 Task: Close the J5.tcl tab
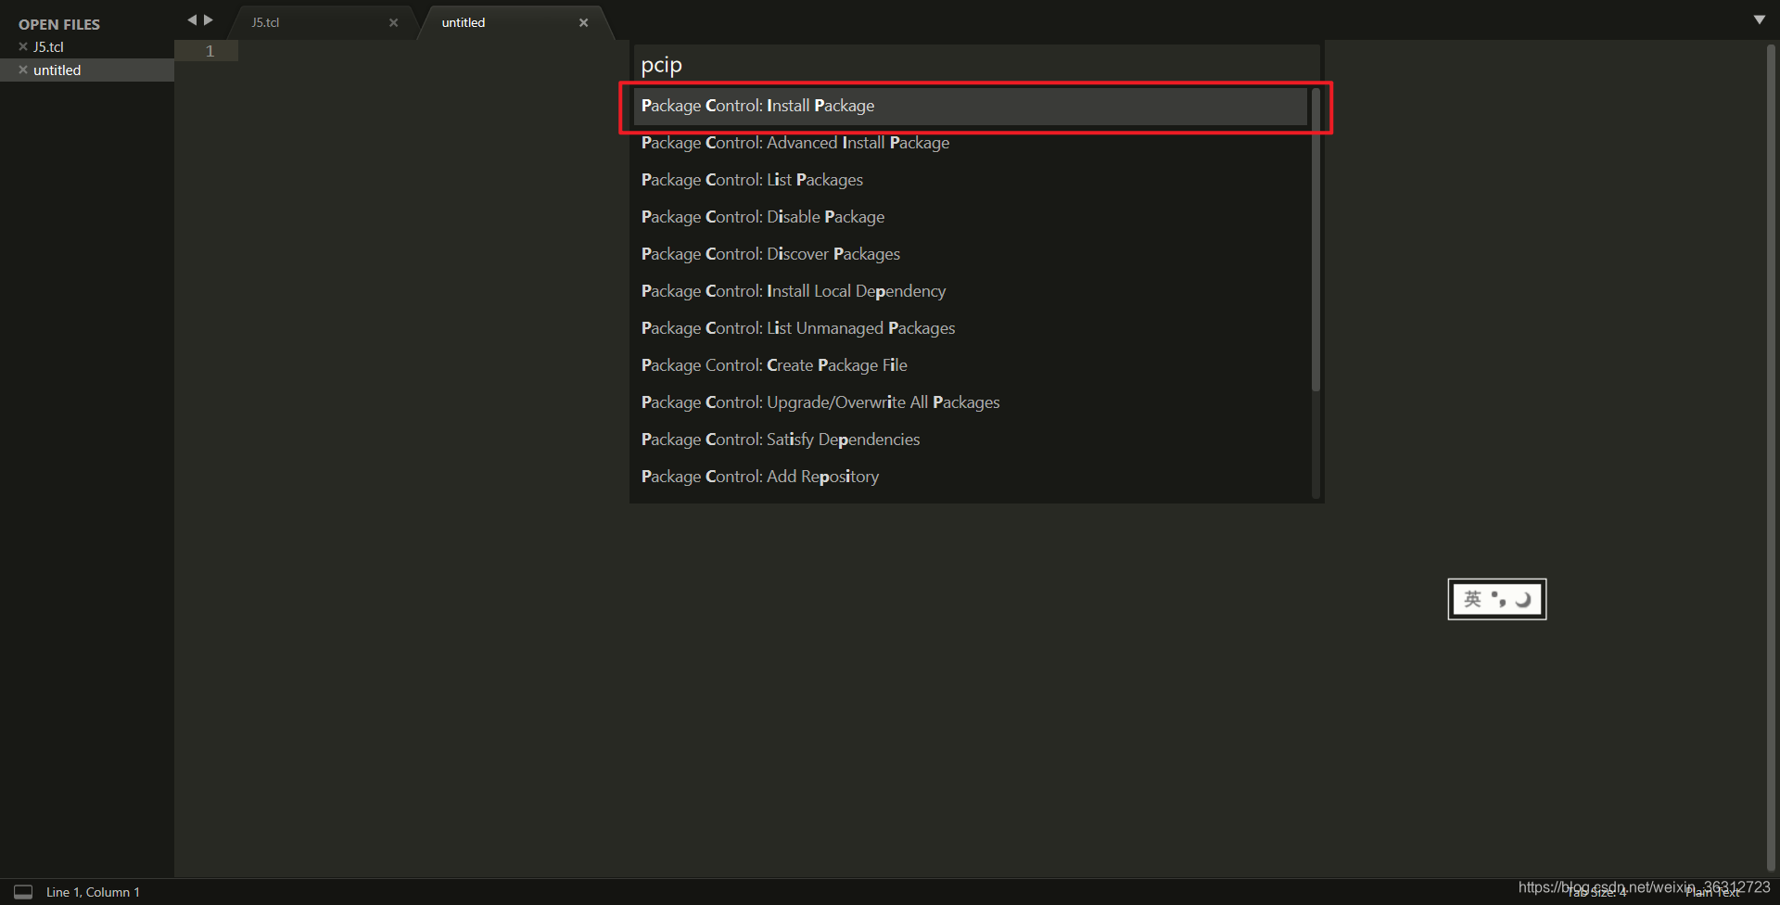click(394, 23)
